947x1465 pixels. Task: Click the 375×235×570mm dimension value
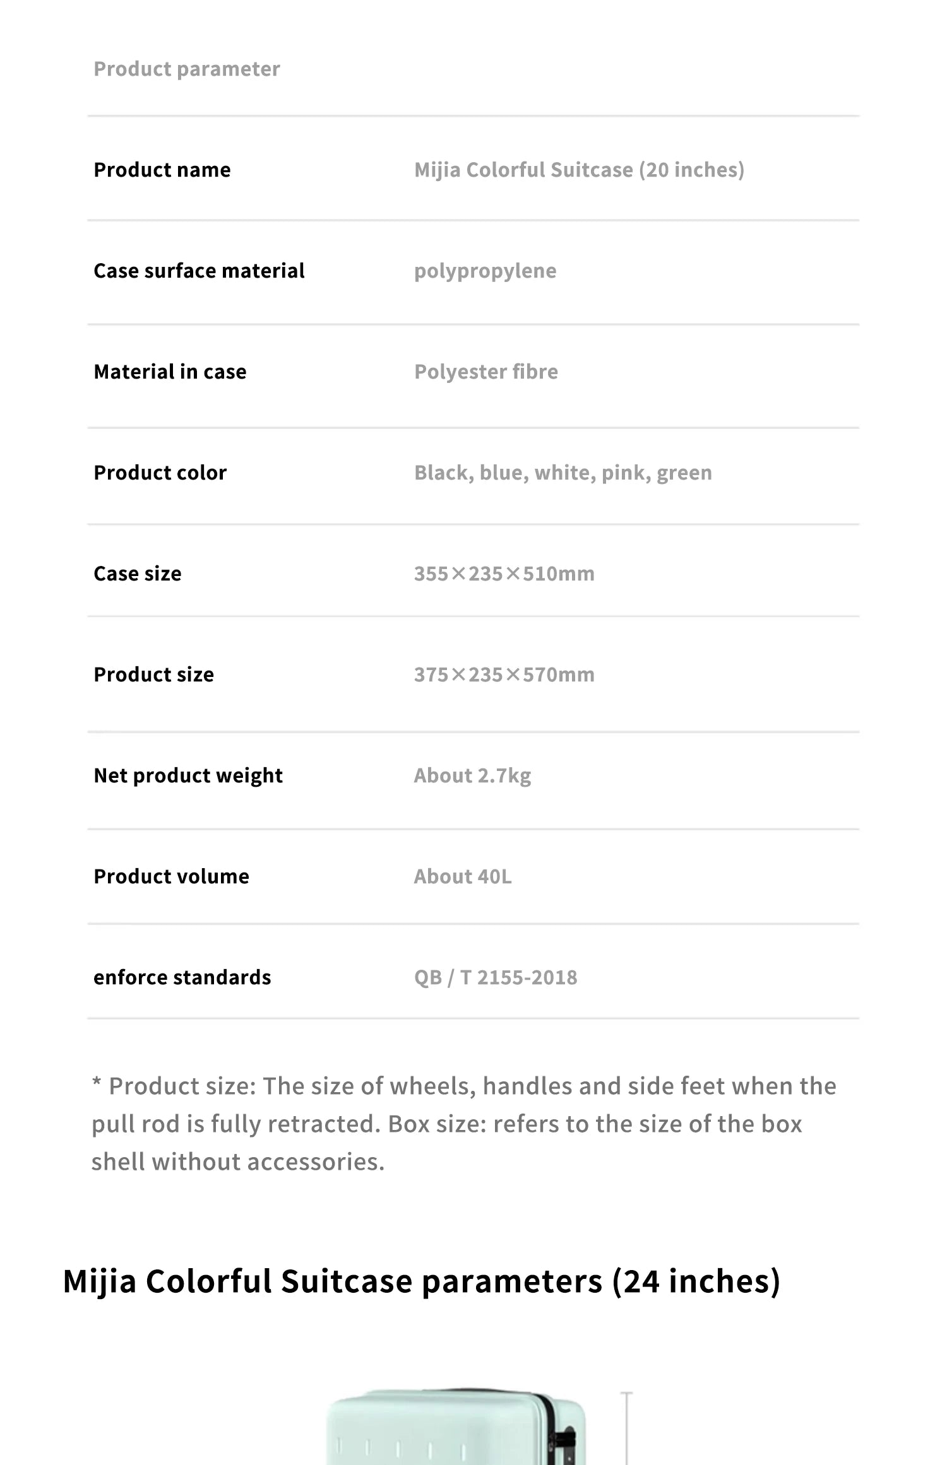pos(504,674)
